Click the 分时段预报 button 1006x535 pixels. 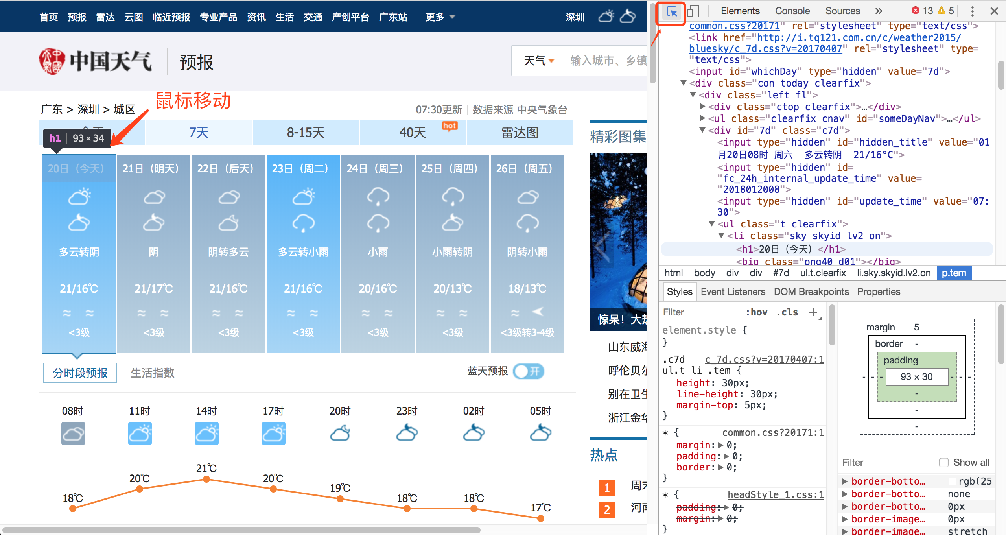pos(80,373)
